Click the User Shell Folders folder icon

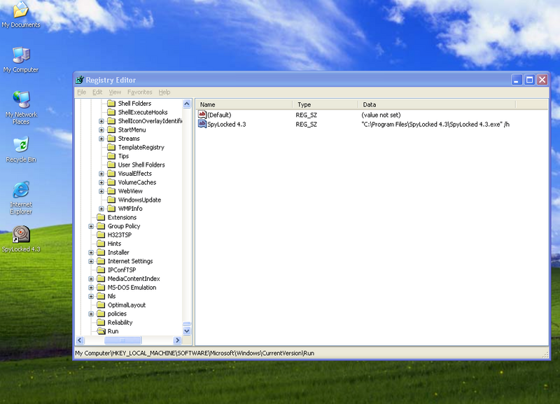point(111,165)
